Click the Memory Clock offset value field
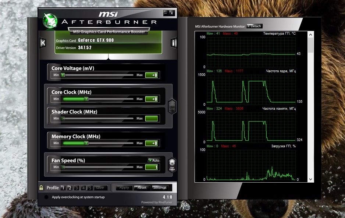This screenshot has width=345, height=218. (152, 143)
